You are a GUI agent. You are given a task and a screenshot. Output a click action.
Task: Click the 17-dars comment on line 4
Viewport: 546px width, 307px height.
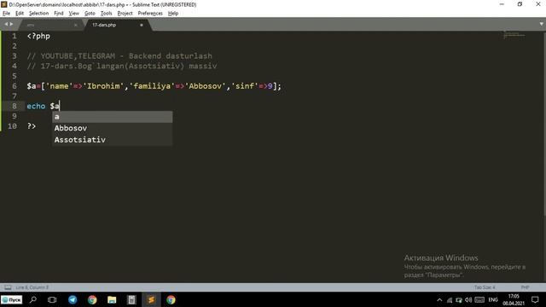click(x=122, y=67)
